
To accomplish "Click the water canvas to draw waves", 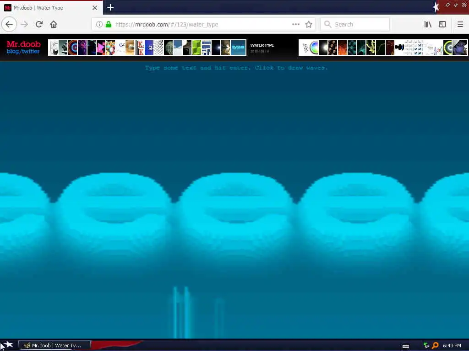I will (234, 200).
